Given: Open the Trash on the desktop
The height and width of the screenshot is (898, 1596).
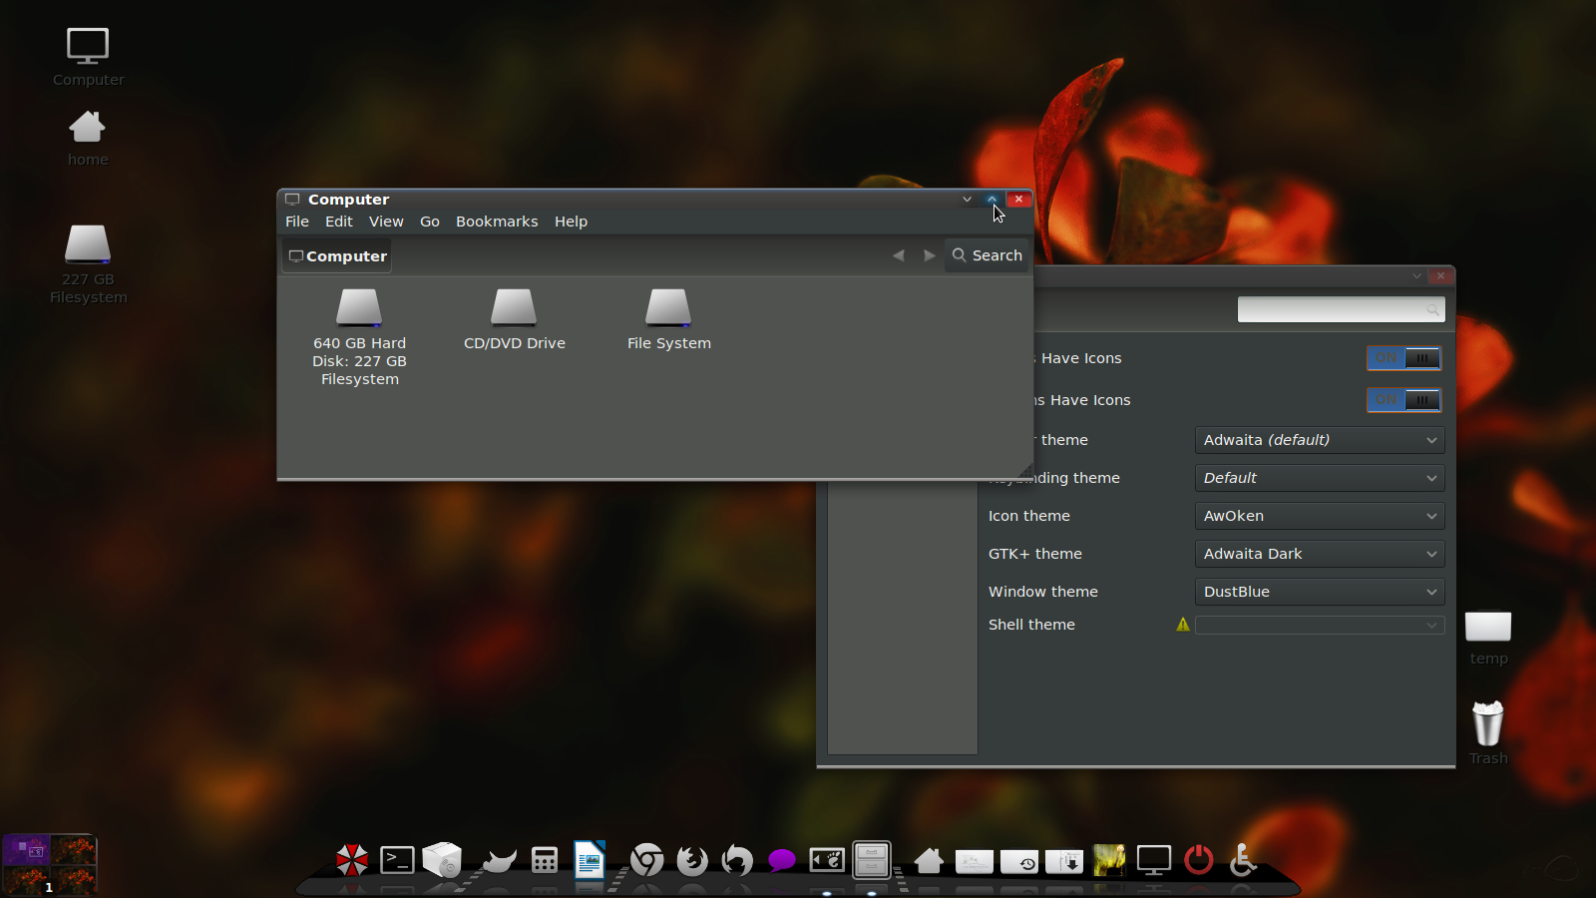Looking at the screenshot, I should (x=1488, y=733).
